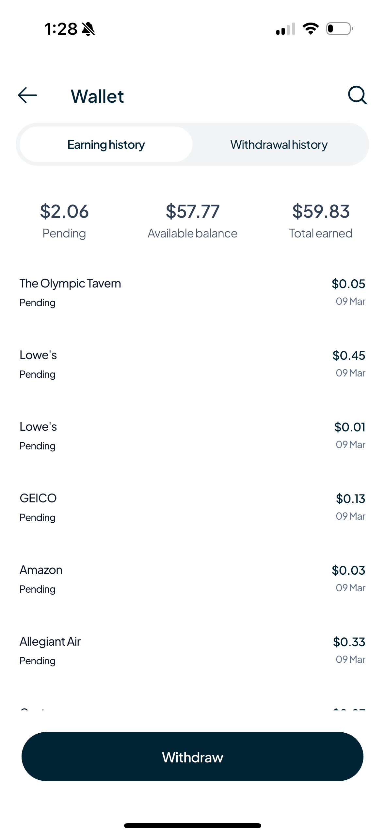Tap the Wi-Fi status icon
This screenshot has height=836, width=385.
tap(311, 28)
